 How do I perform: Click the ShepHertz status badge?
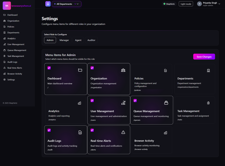click(169, 4)
